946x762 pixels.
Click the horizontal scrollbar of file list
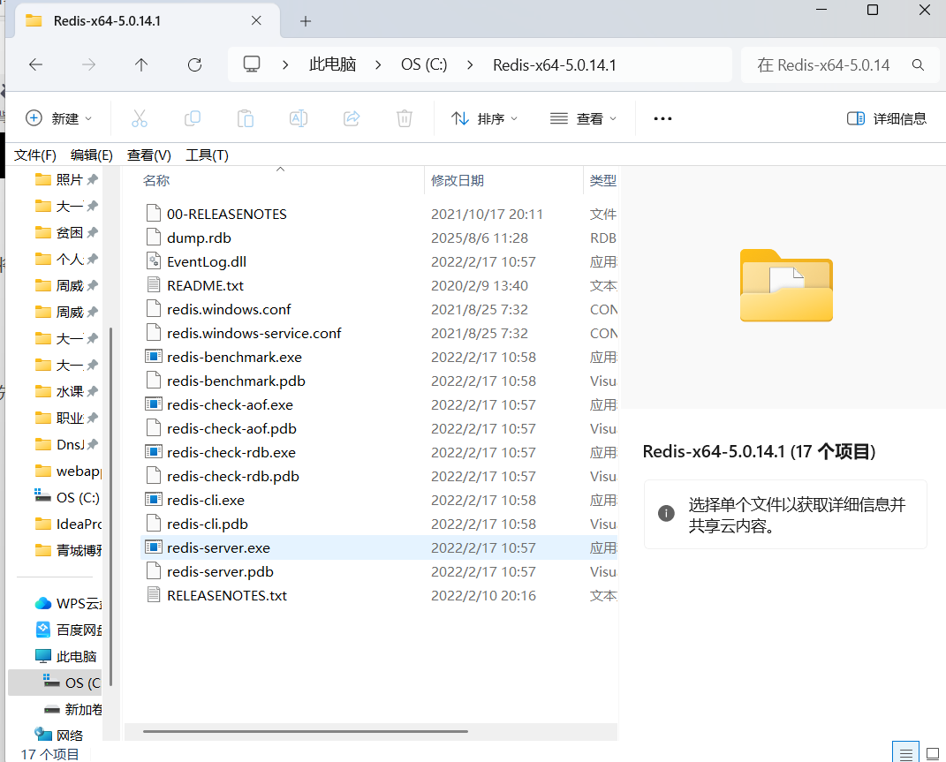[306, 731]
